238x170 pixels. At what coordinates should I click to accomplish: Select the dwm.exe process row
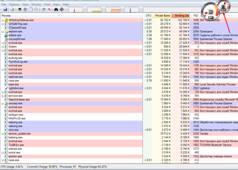point(119,130)
